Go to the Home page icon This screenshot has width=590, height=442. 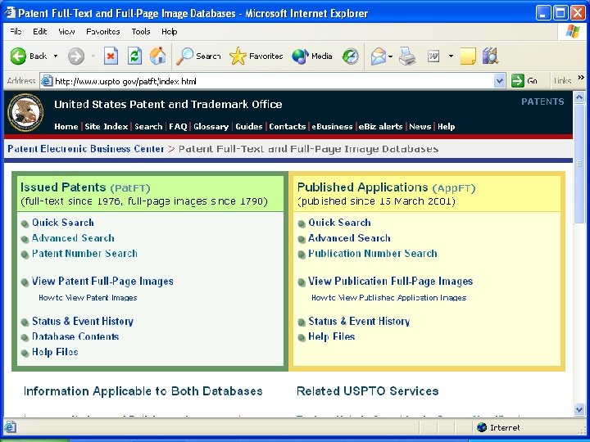pos(158,56)
